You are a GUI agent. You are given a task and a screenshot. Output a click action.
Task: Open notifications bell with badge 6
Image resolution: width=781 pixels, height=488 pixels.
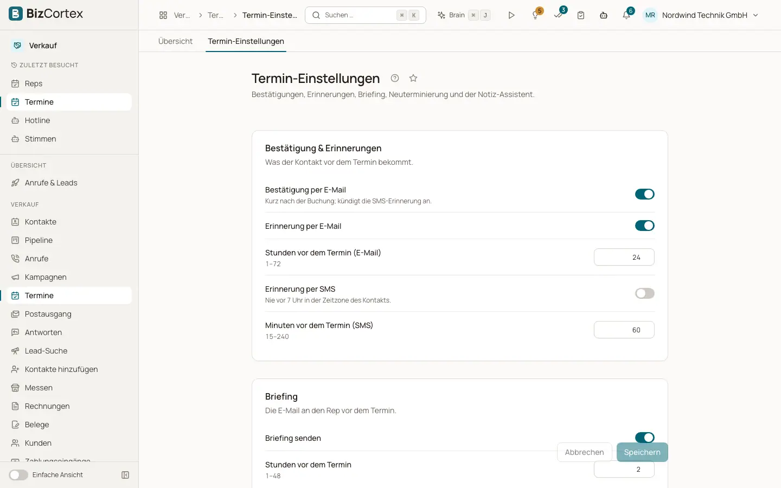click(626, 15)
